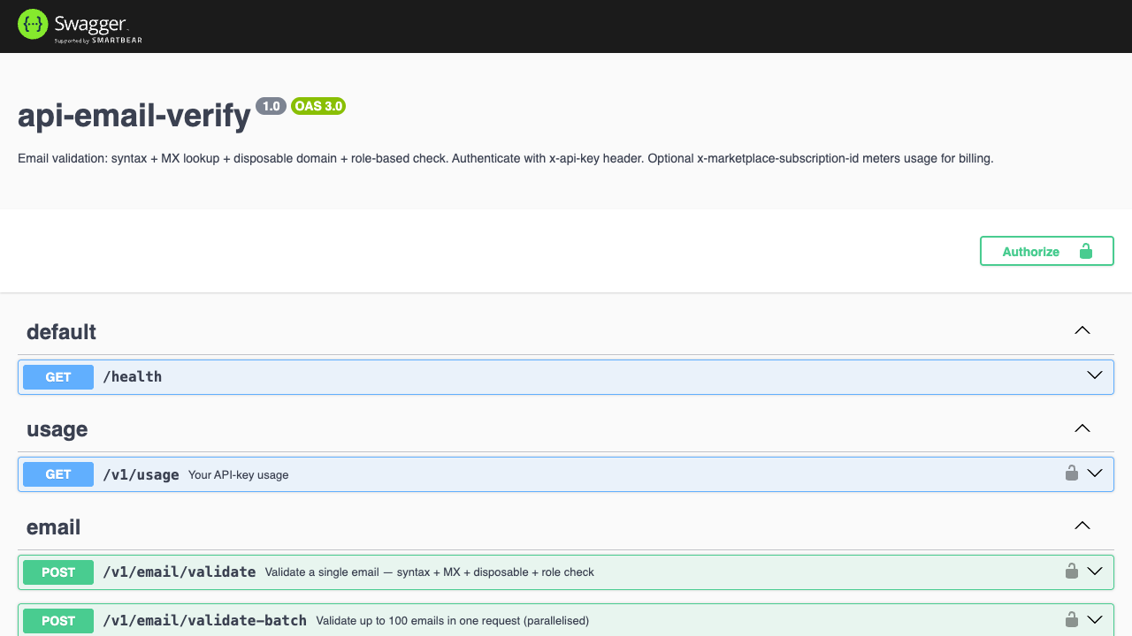Click POST badge for /v1/email/validate

(58, 572)
